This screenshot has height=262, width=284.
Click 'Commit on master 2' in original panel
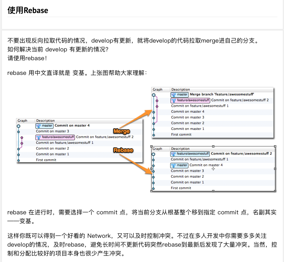(53, 149)
